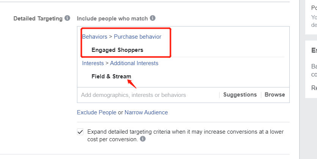The width and height of the screenshot is (317, 159).
Task: Click the Exclude People link
Action: [x=97, y=112]
